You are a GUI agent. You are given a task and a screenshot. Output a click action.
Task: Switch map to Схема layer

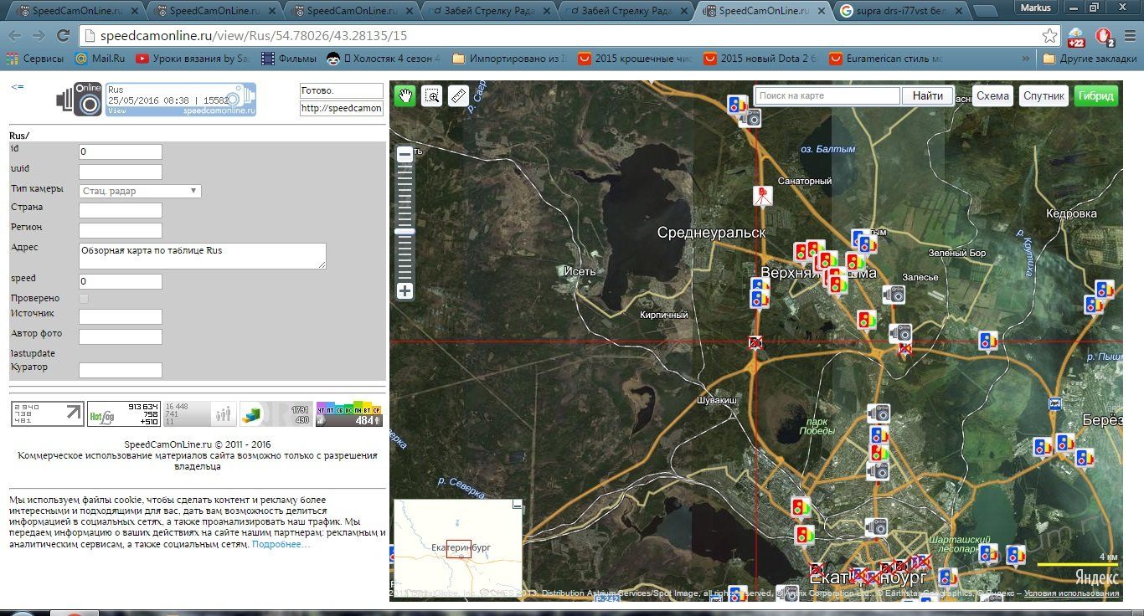pos(992,95)
